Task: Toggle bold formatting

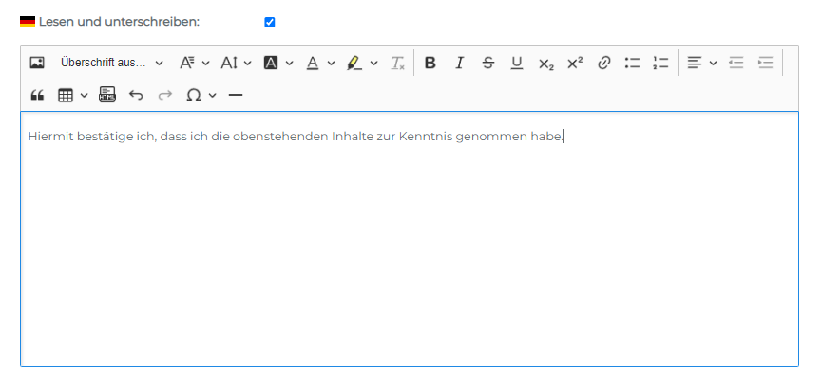Action: pyautogui.click(x=430, y=64)
